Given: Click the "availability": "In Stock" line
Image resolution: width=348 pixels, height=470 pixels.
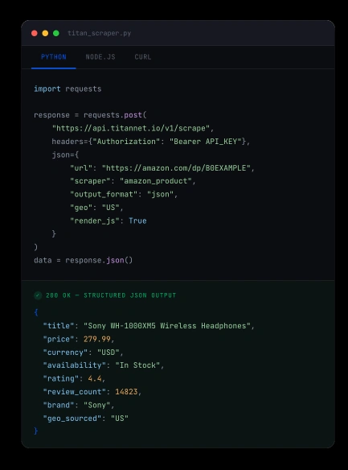Looking at the screenshot, I should (104, 365).
